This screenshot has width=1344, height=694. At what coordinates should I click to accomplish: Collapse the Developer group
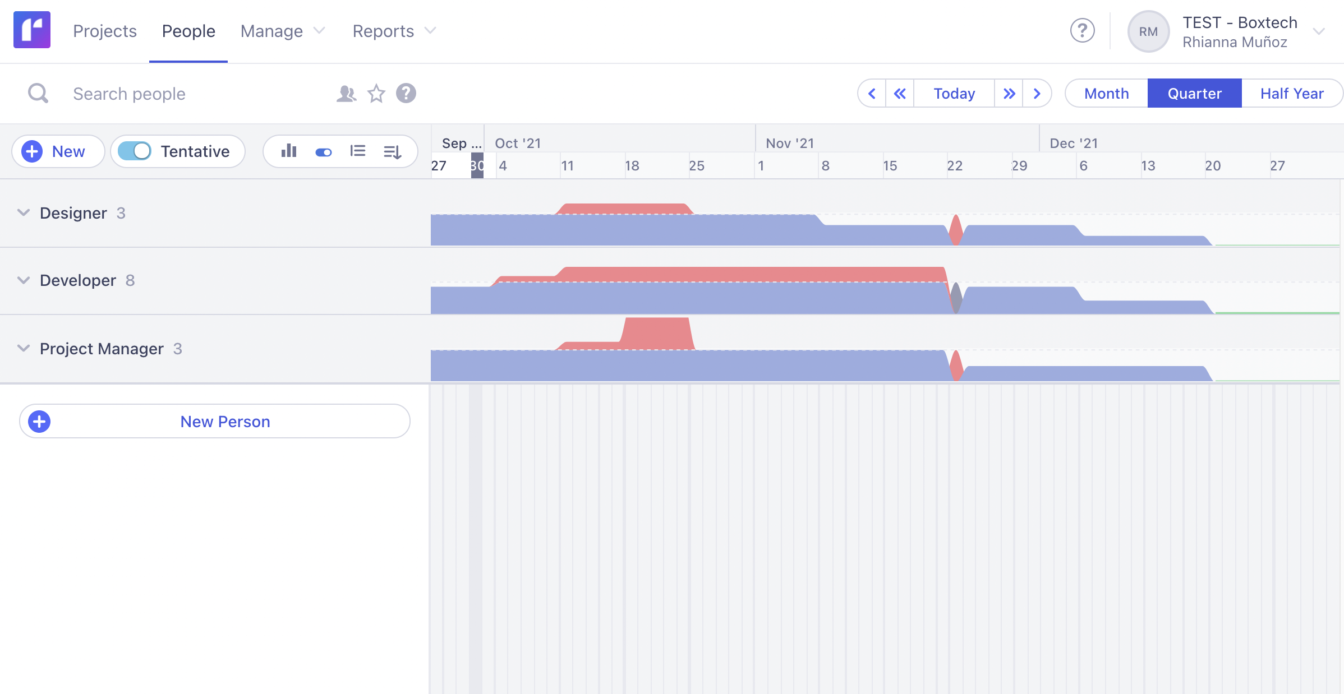(x=23, y=280)
